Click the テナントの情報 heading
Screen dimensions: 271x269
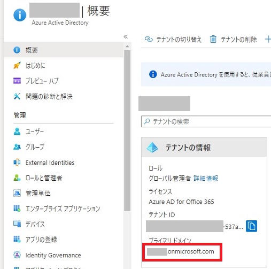[x=188, y=148]
